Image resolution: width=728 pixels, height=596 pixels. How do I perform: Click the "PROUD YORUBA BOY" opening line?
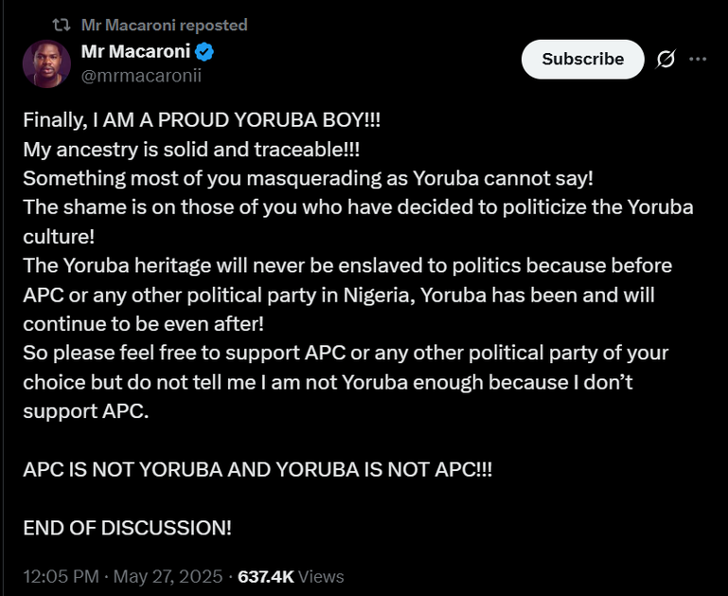pyautogui.click(x=202, y=123)
